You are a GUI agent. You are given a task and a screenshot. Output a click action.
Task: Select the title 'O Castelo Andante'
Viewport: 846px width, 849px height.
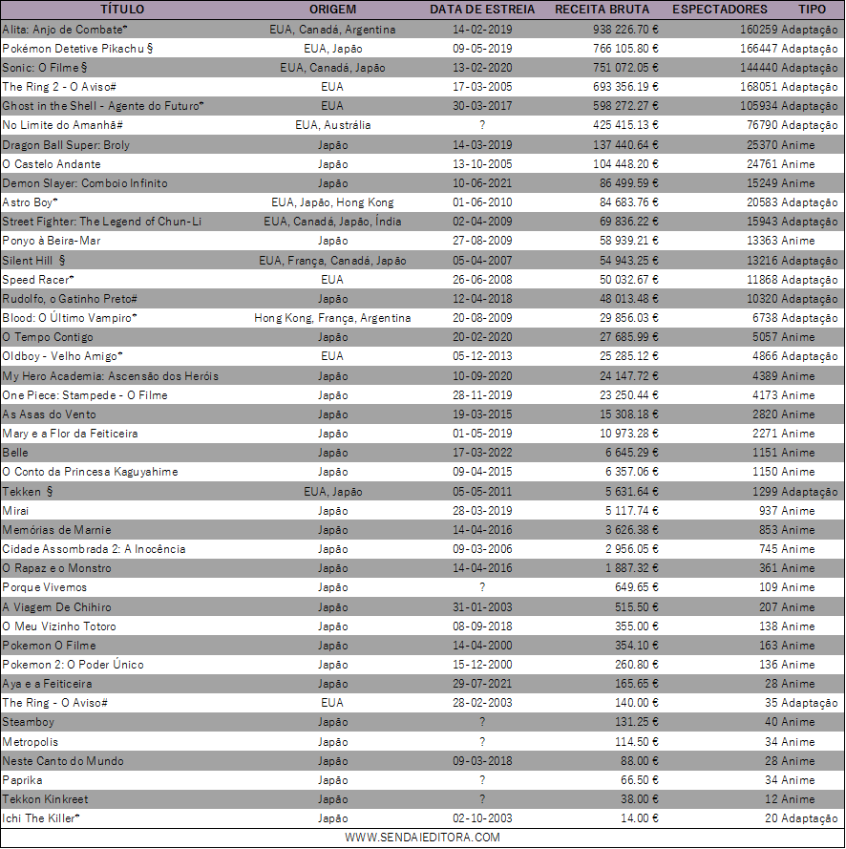point(52,164)
